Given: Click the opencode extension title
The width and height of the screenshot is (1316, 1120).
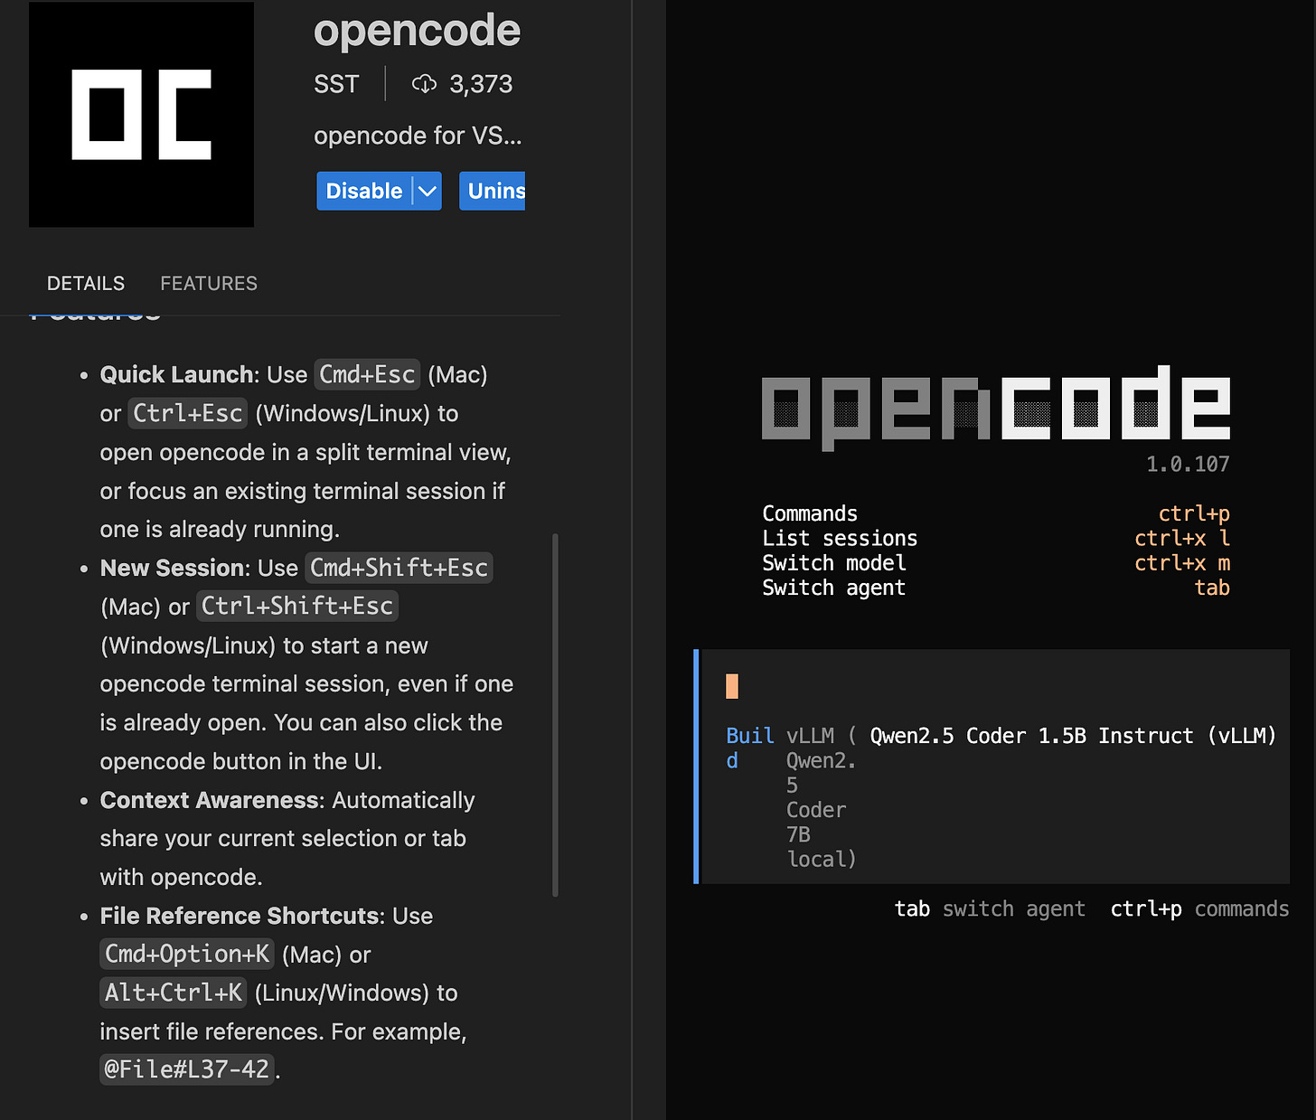Looking at the screenshot, I should click(417, 31).
